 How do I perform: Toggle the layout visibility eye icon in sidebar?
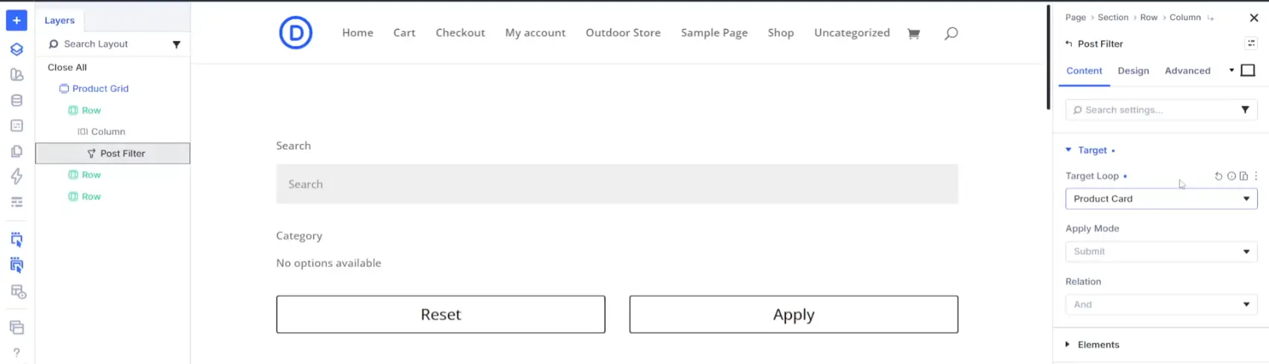(18, 292)
